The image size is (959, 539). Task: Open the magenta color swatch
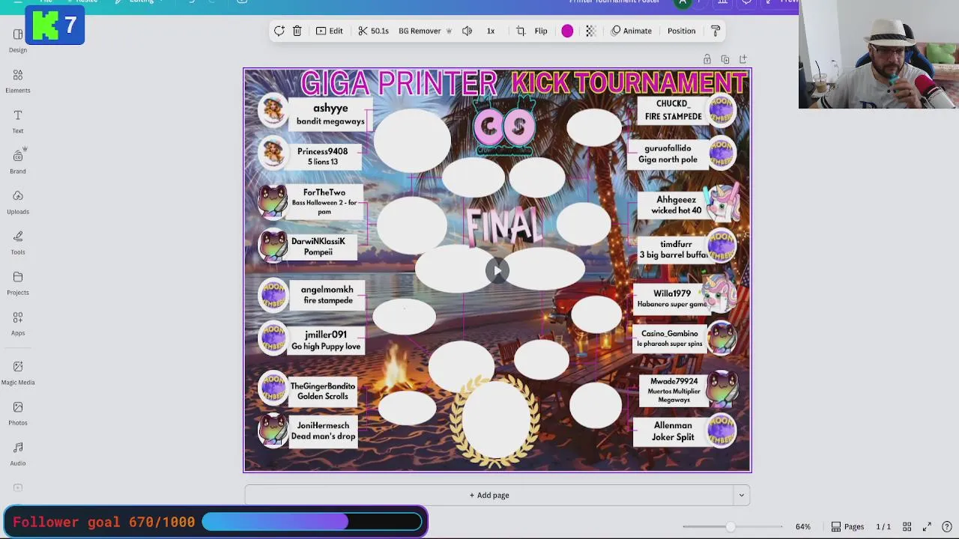tap(567, 31)
